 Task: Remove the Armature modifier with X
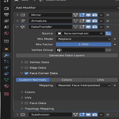click(x=108, y=21)
